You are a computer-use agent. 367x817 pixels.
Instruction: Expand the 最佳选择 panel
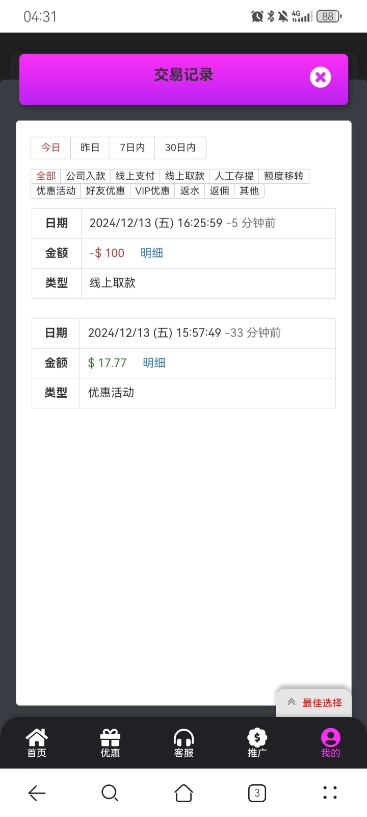[x=314, y=703]
